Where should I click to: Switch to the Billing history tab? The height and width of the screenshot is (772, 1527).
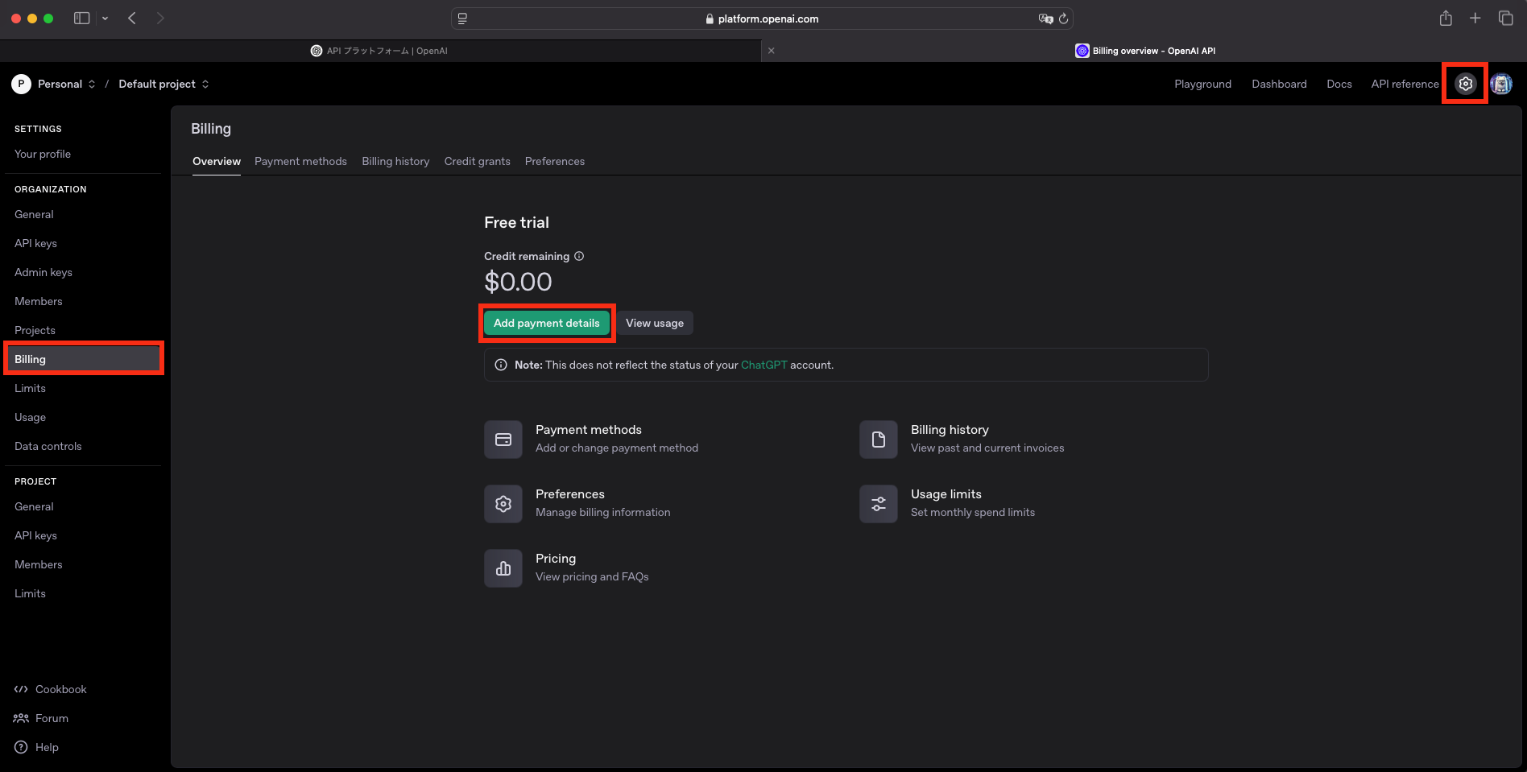[395, 161]
